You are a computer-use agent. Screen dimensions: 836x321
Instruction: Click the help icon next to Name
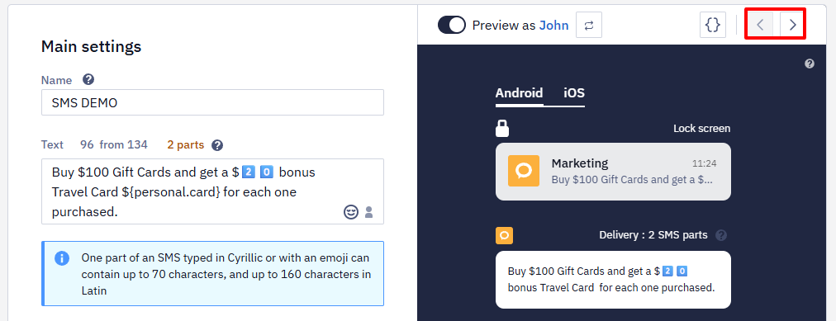click(88, 80)
